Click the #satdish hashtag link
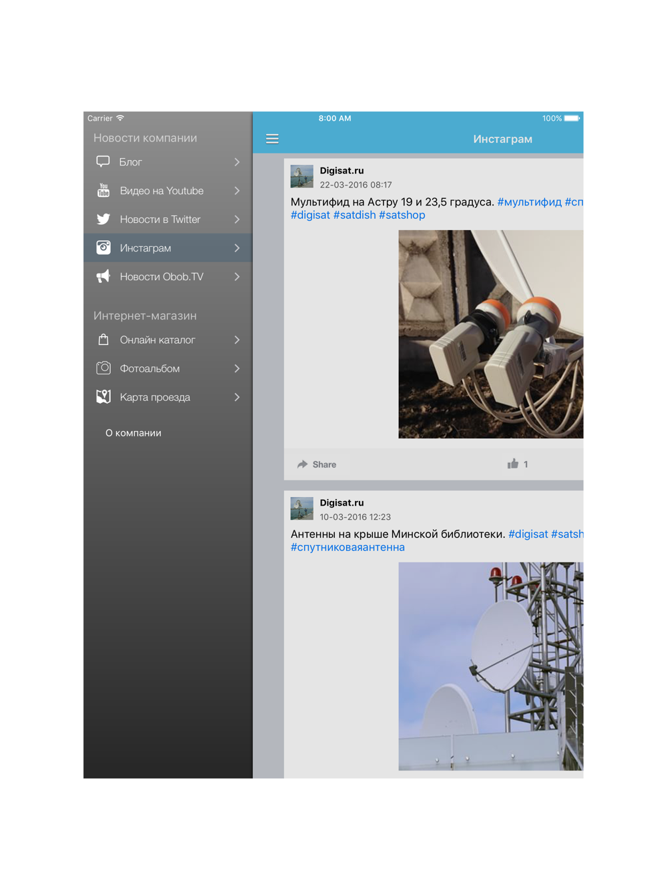This screenshot has width=667, height=890. (354, 215)
